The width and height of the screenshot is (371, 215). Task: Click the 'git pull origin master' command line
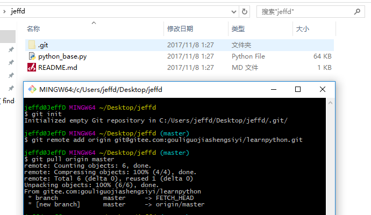tap(69, 159)
